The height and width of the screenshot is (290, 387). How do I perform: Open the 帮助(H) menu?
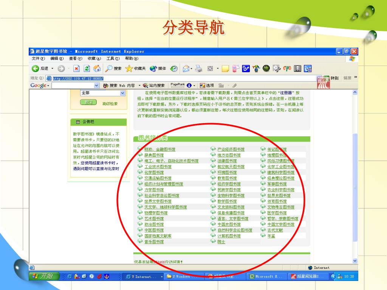pyautogui.click(x=132, y=59)
